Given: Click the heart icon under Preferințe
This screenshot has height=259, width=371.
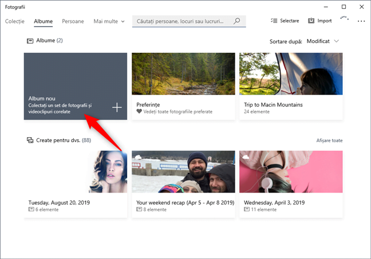Looking at the screenshot, I should pyautogui.click(x=139, y=111).
